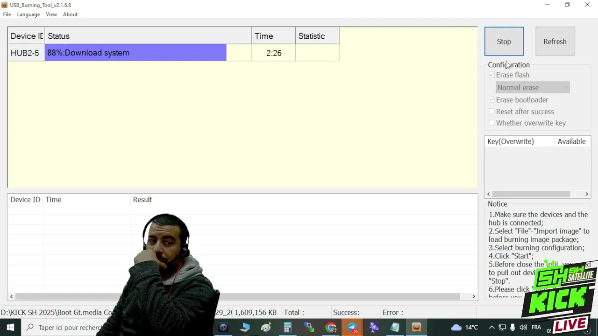The width and height of the screenshot is (598, 336).
Task: Click the Error : status bar entry
Action: (x=393, y=313)
